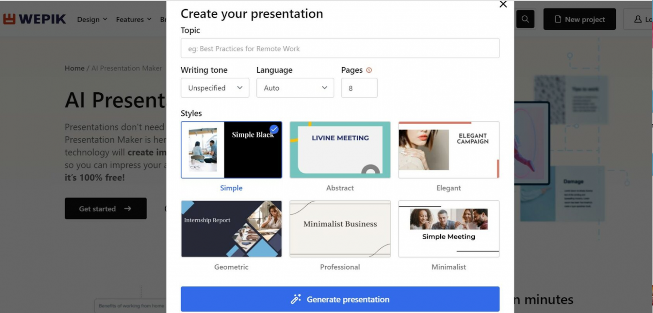Click the arrow icon on Get started
653x313 pixels.
tap(128, 209)
